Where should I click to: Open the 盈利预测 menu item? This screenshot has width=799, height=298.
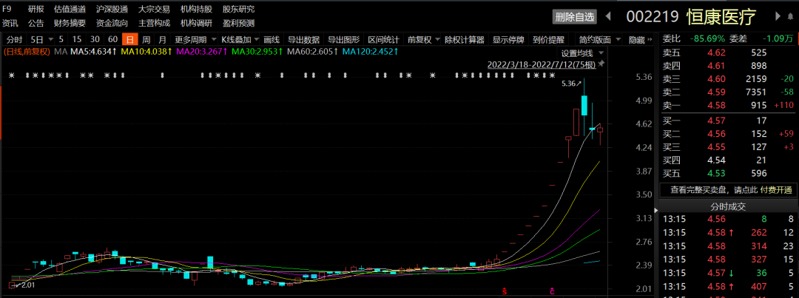pyautogui.click(x=238, y=24)
